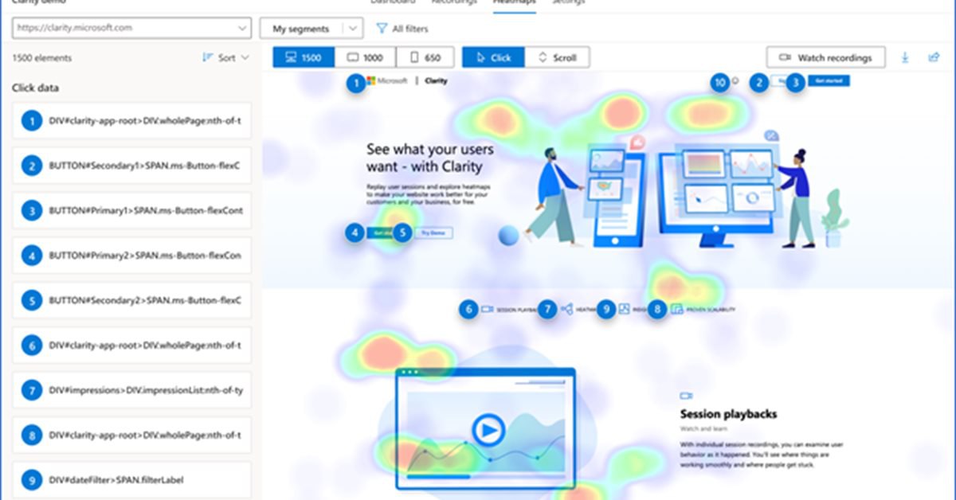Select element 7 DIV#impressions in list
The height and width of the screenshot is (500, 956).
(132, 390)
